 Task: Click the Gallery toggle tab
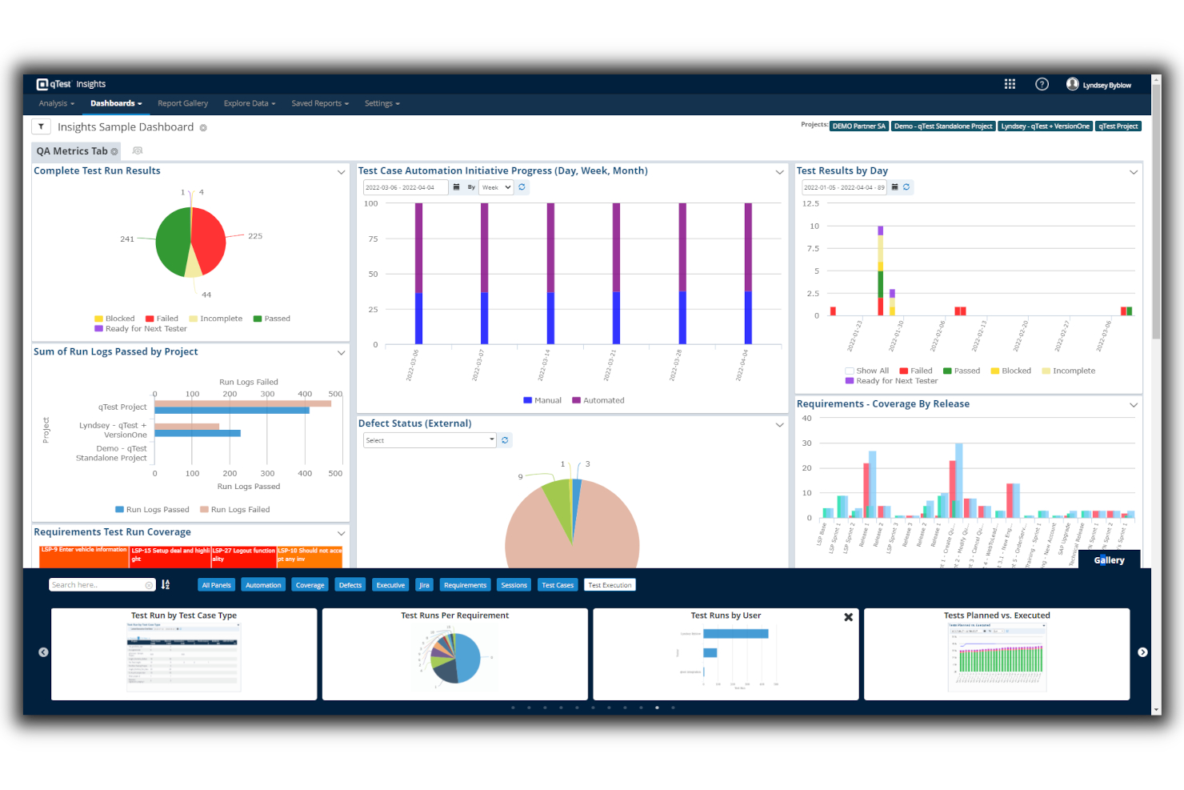click(1109, 560)
